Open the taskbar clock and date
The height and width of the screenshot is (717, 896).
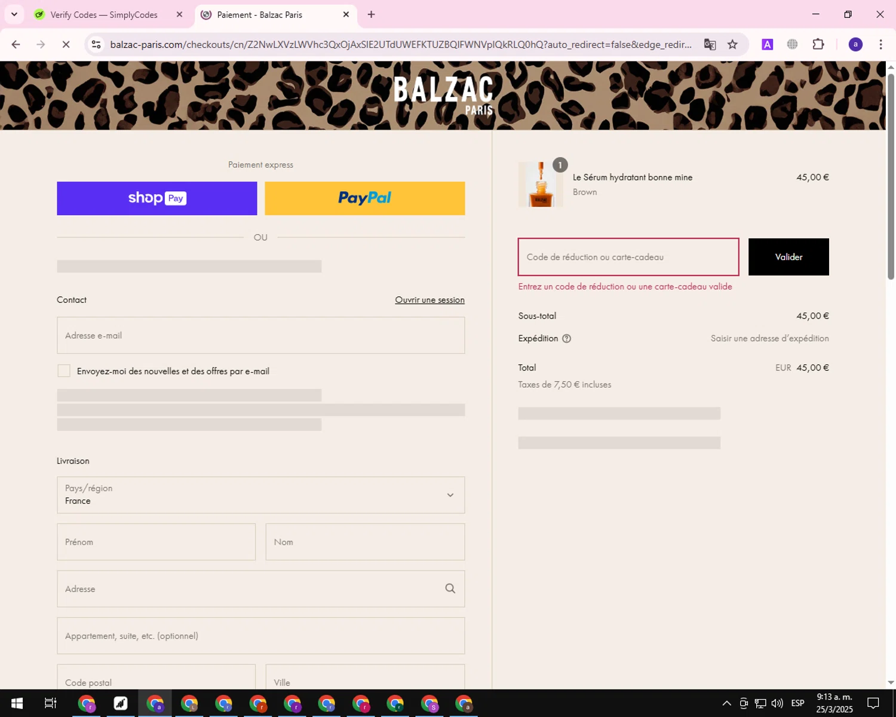pyautogui.click(x=834, y=703)
